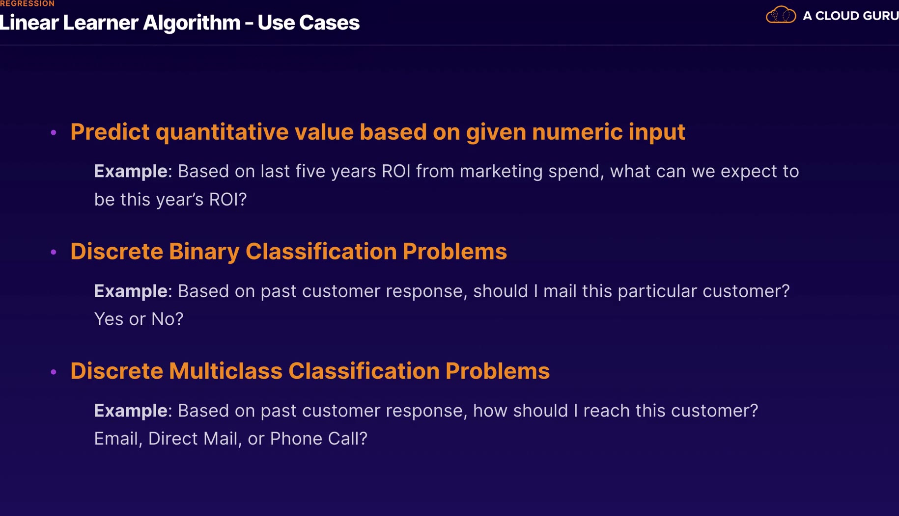Click the A Cloud Guru cloud logo icon
This screenshot has height=516, width=899.
pos(781,15)
